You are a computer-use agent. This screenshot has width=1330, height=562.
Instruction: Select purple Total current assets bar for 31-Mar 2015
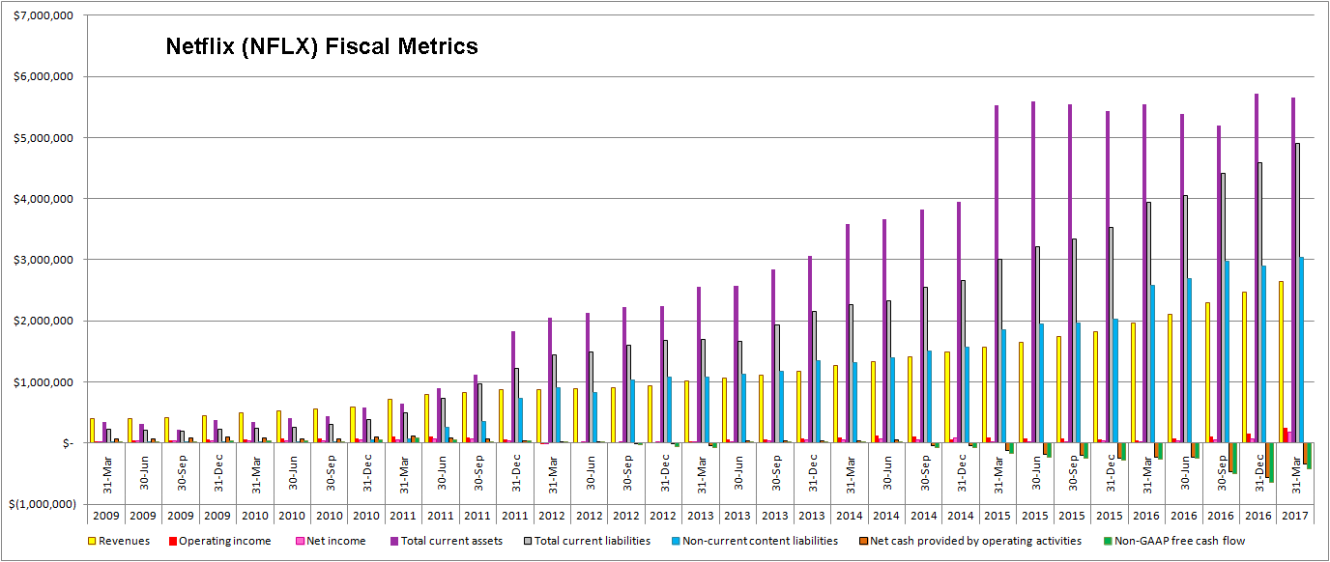(996, 274)
